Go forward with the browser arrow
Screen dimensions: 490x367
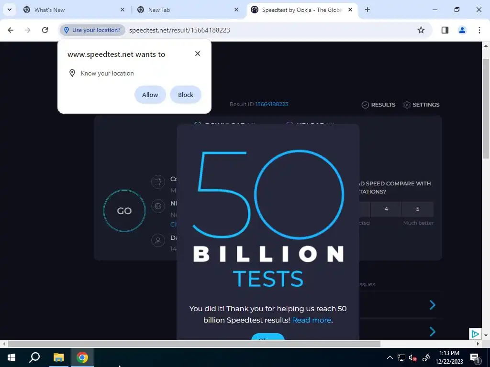point(28,30)
